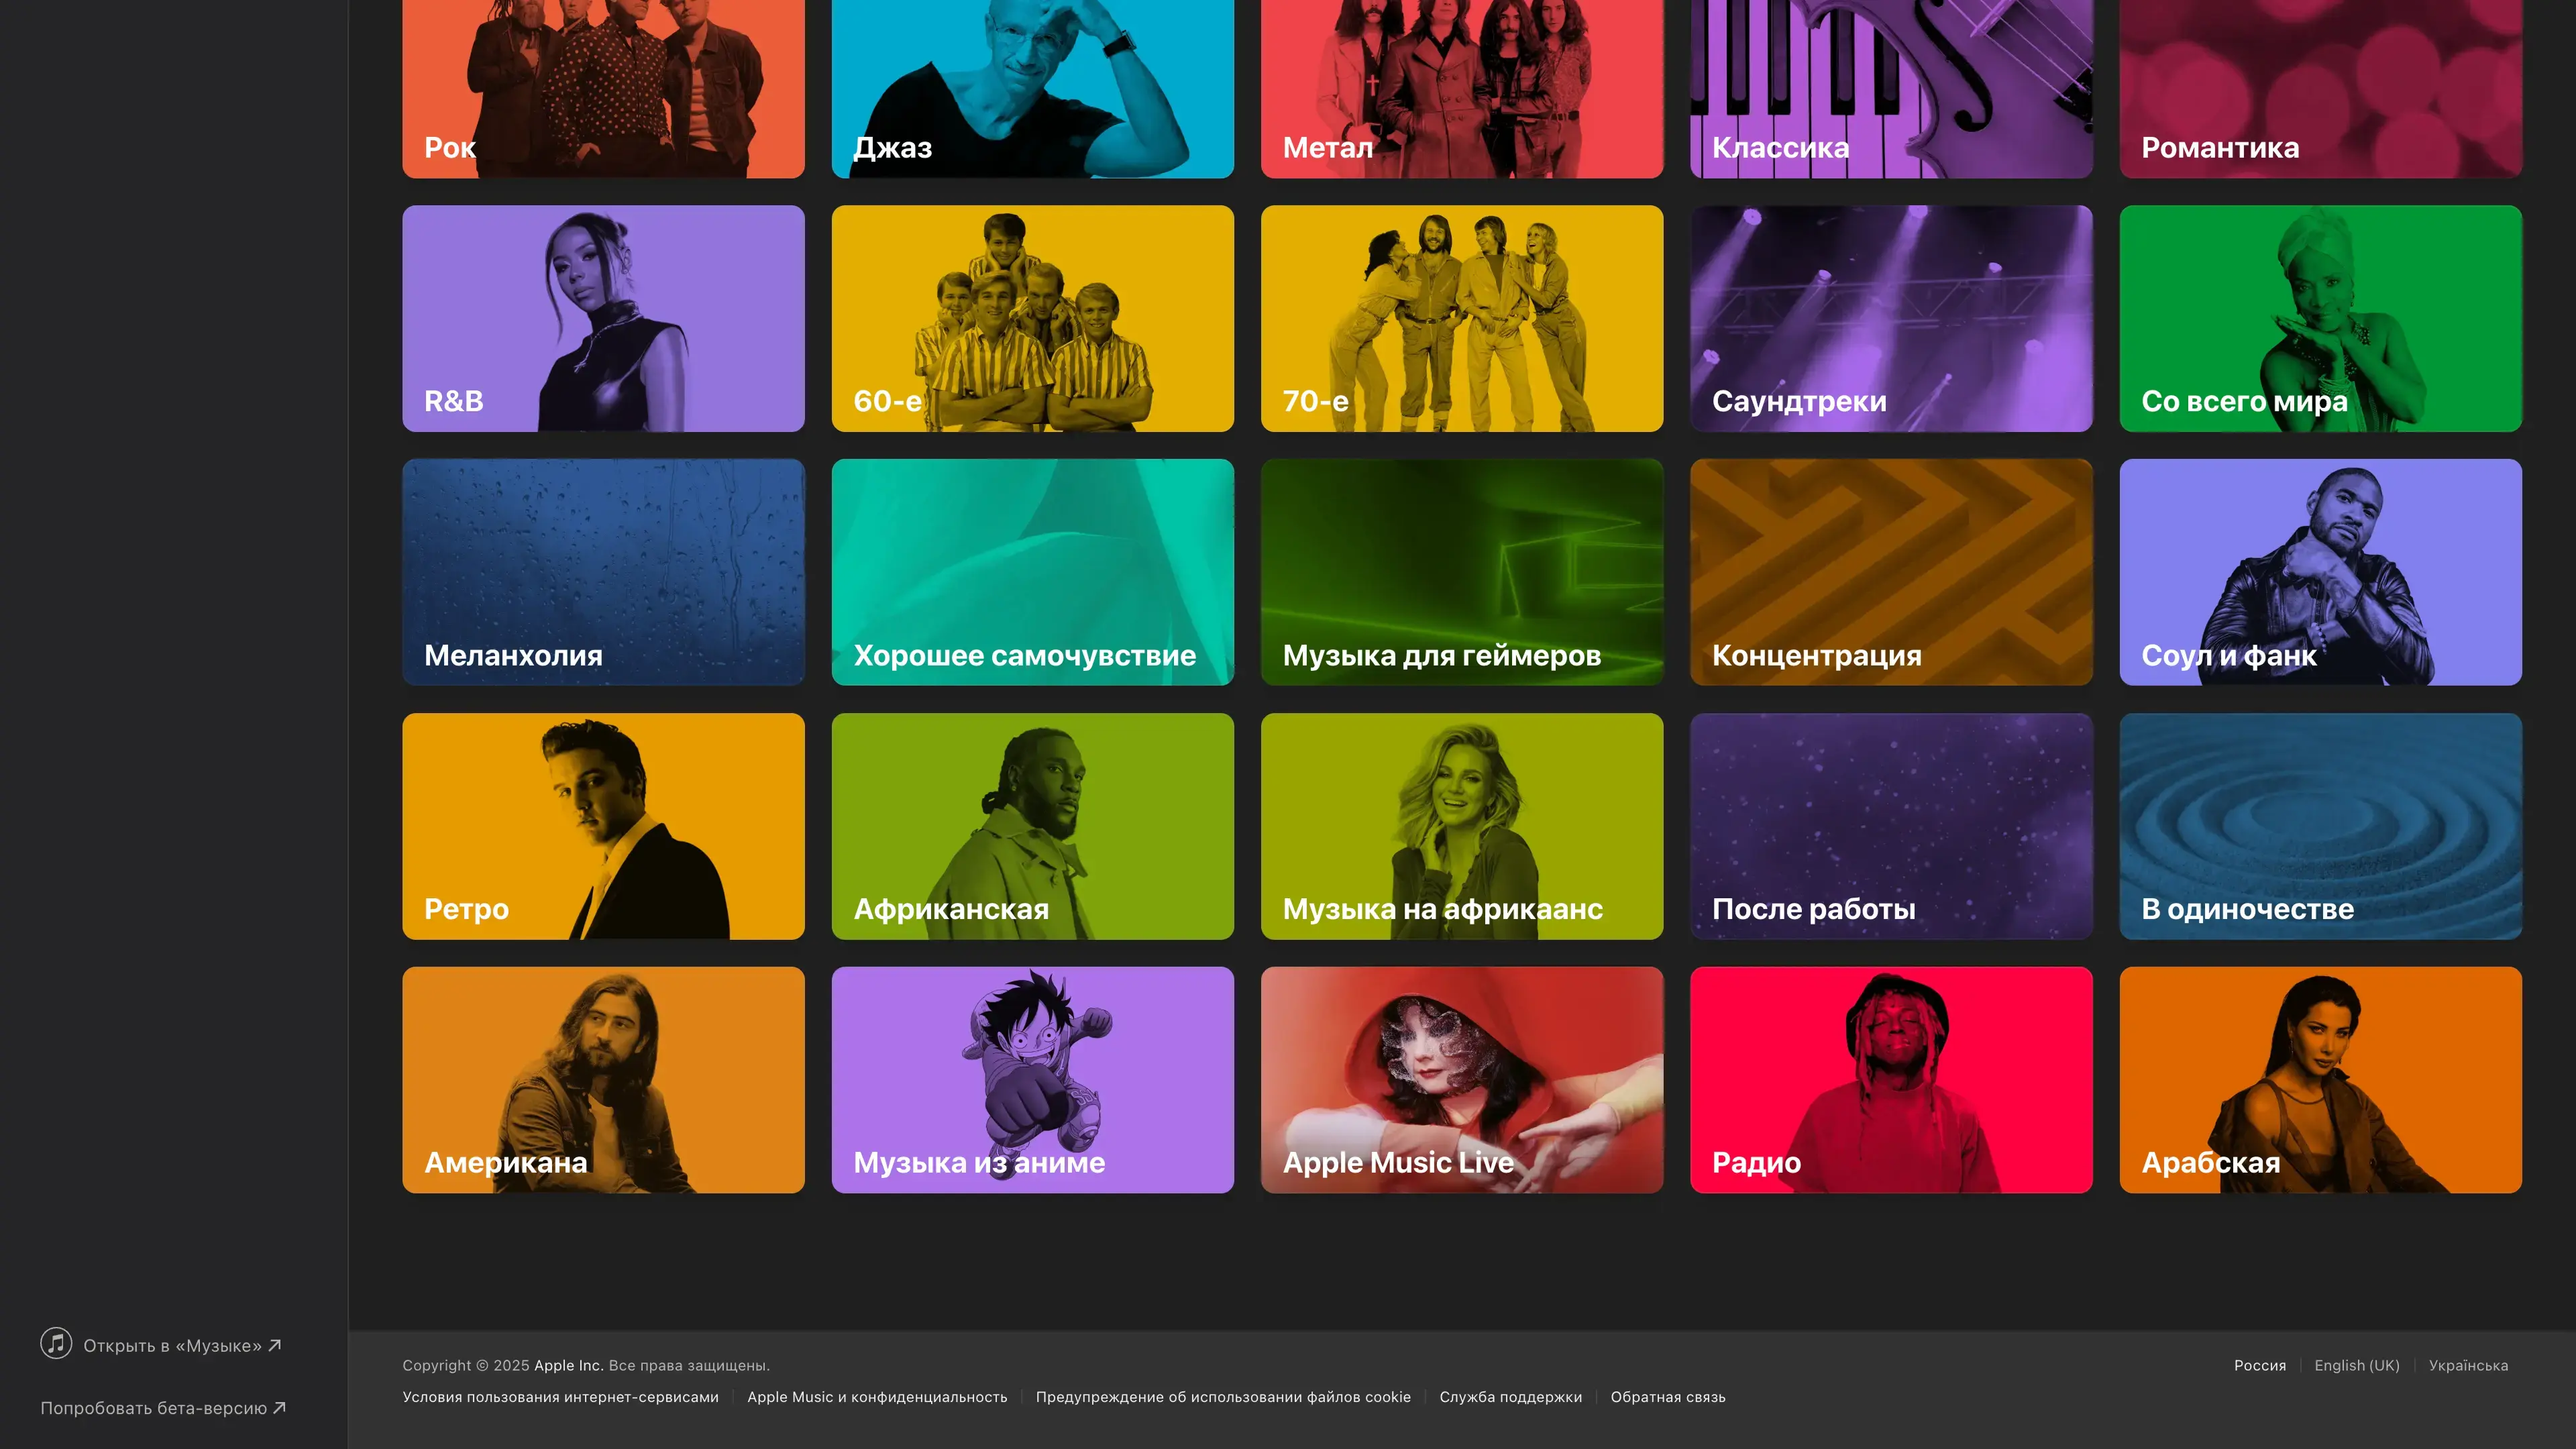Open Условия пользования интернет-сервисами link
This screenshot has height=1449, width=2576.
(560, 1397)
